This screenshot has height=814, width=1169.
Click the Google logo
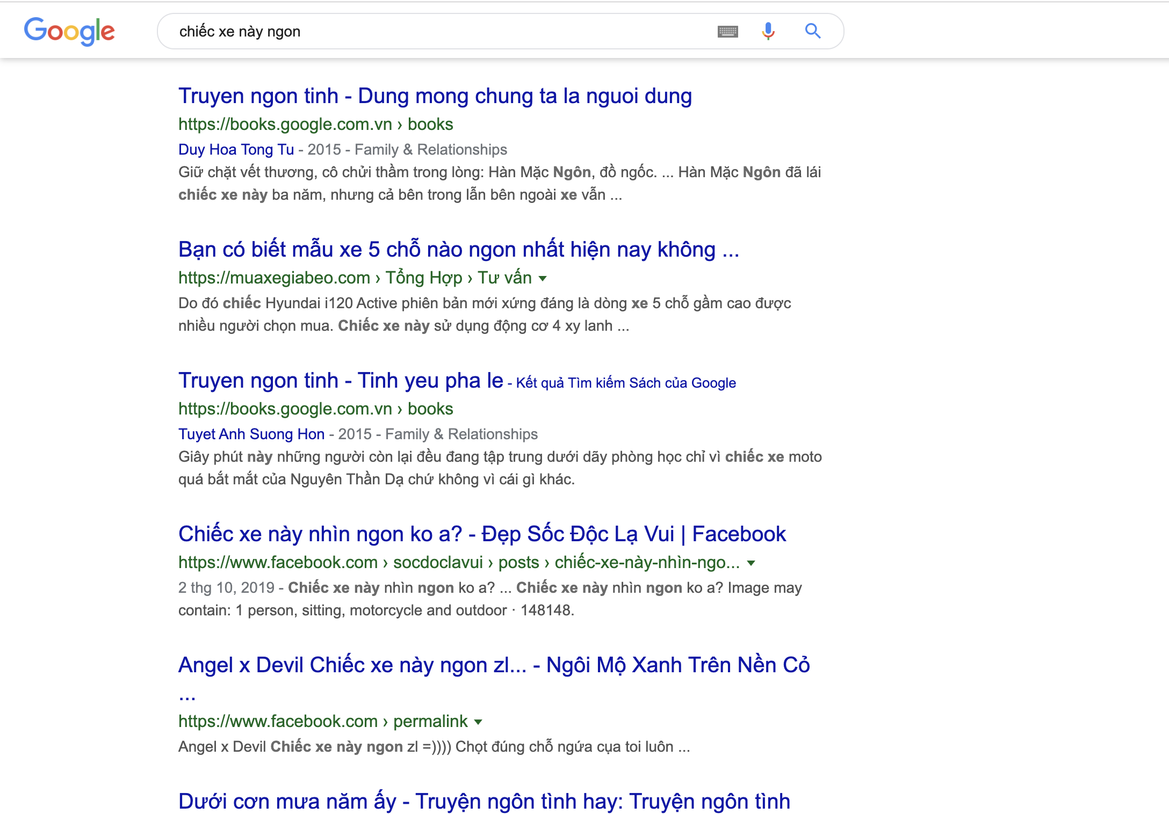(69, 31)
